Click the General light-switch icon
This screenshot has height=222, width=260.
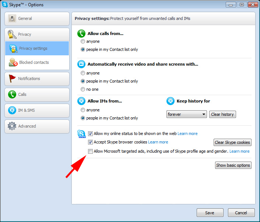12,18
